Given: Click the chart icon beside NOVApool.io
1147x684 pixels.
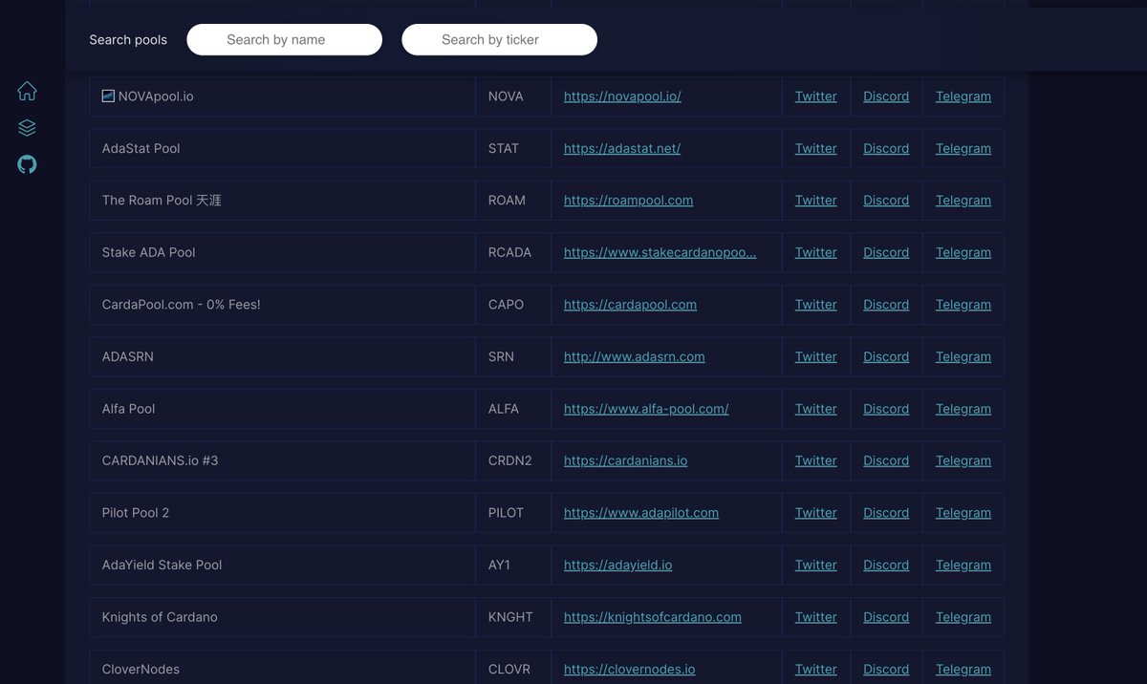Looking at the screenshot, I should click(108, 96).
